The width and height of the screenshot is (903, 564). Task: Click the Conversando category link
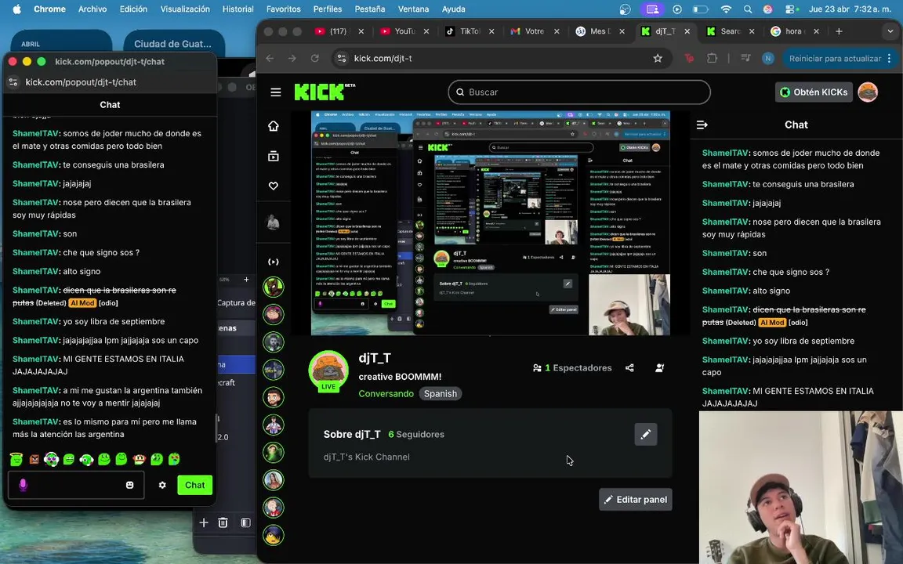point(386,394)
